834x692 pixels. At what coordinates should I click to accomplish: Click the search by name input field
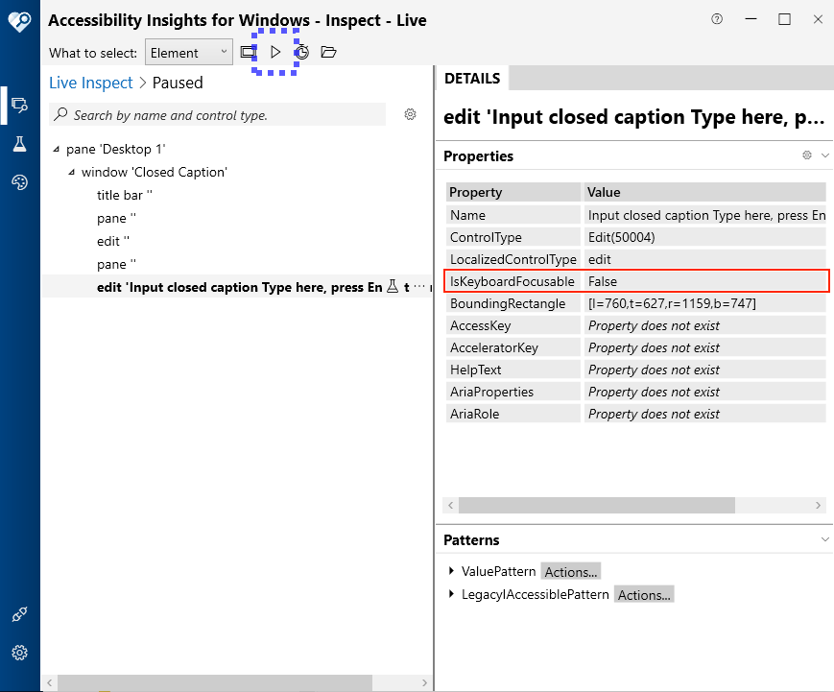(x=217, y=114)
